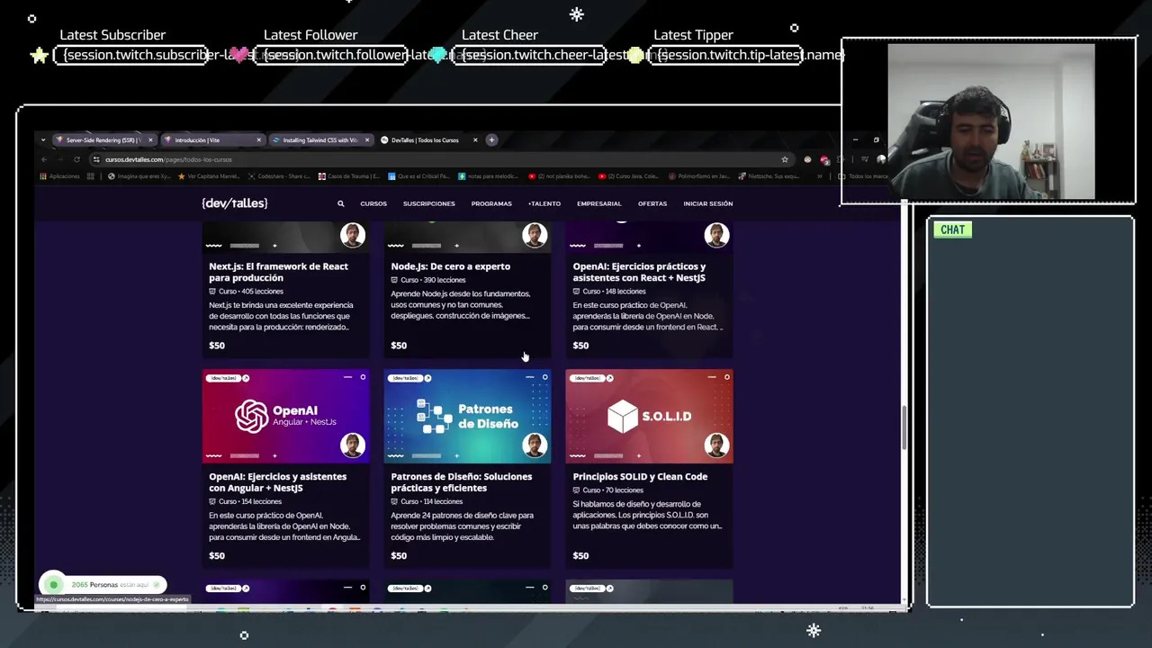This screenshot has width=1152, height=648.
Task: Click $50 price under Patrones de Diseño
Action: 399,556
